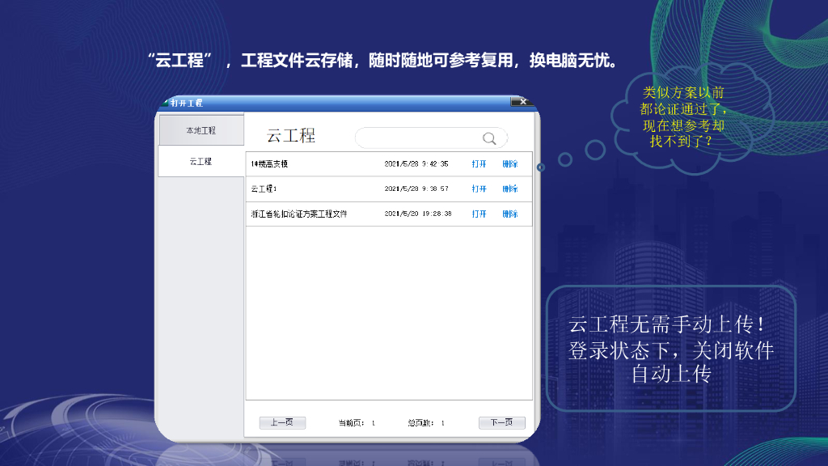
Task: Click the 打开工程 title bar text
Action: coord(187,103)
